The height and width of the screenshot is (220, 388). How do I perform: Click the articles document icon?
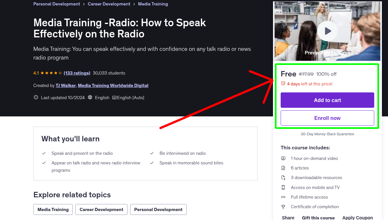point(283,168)
